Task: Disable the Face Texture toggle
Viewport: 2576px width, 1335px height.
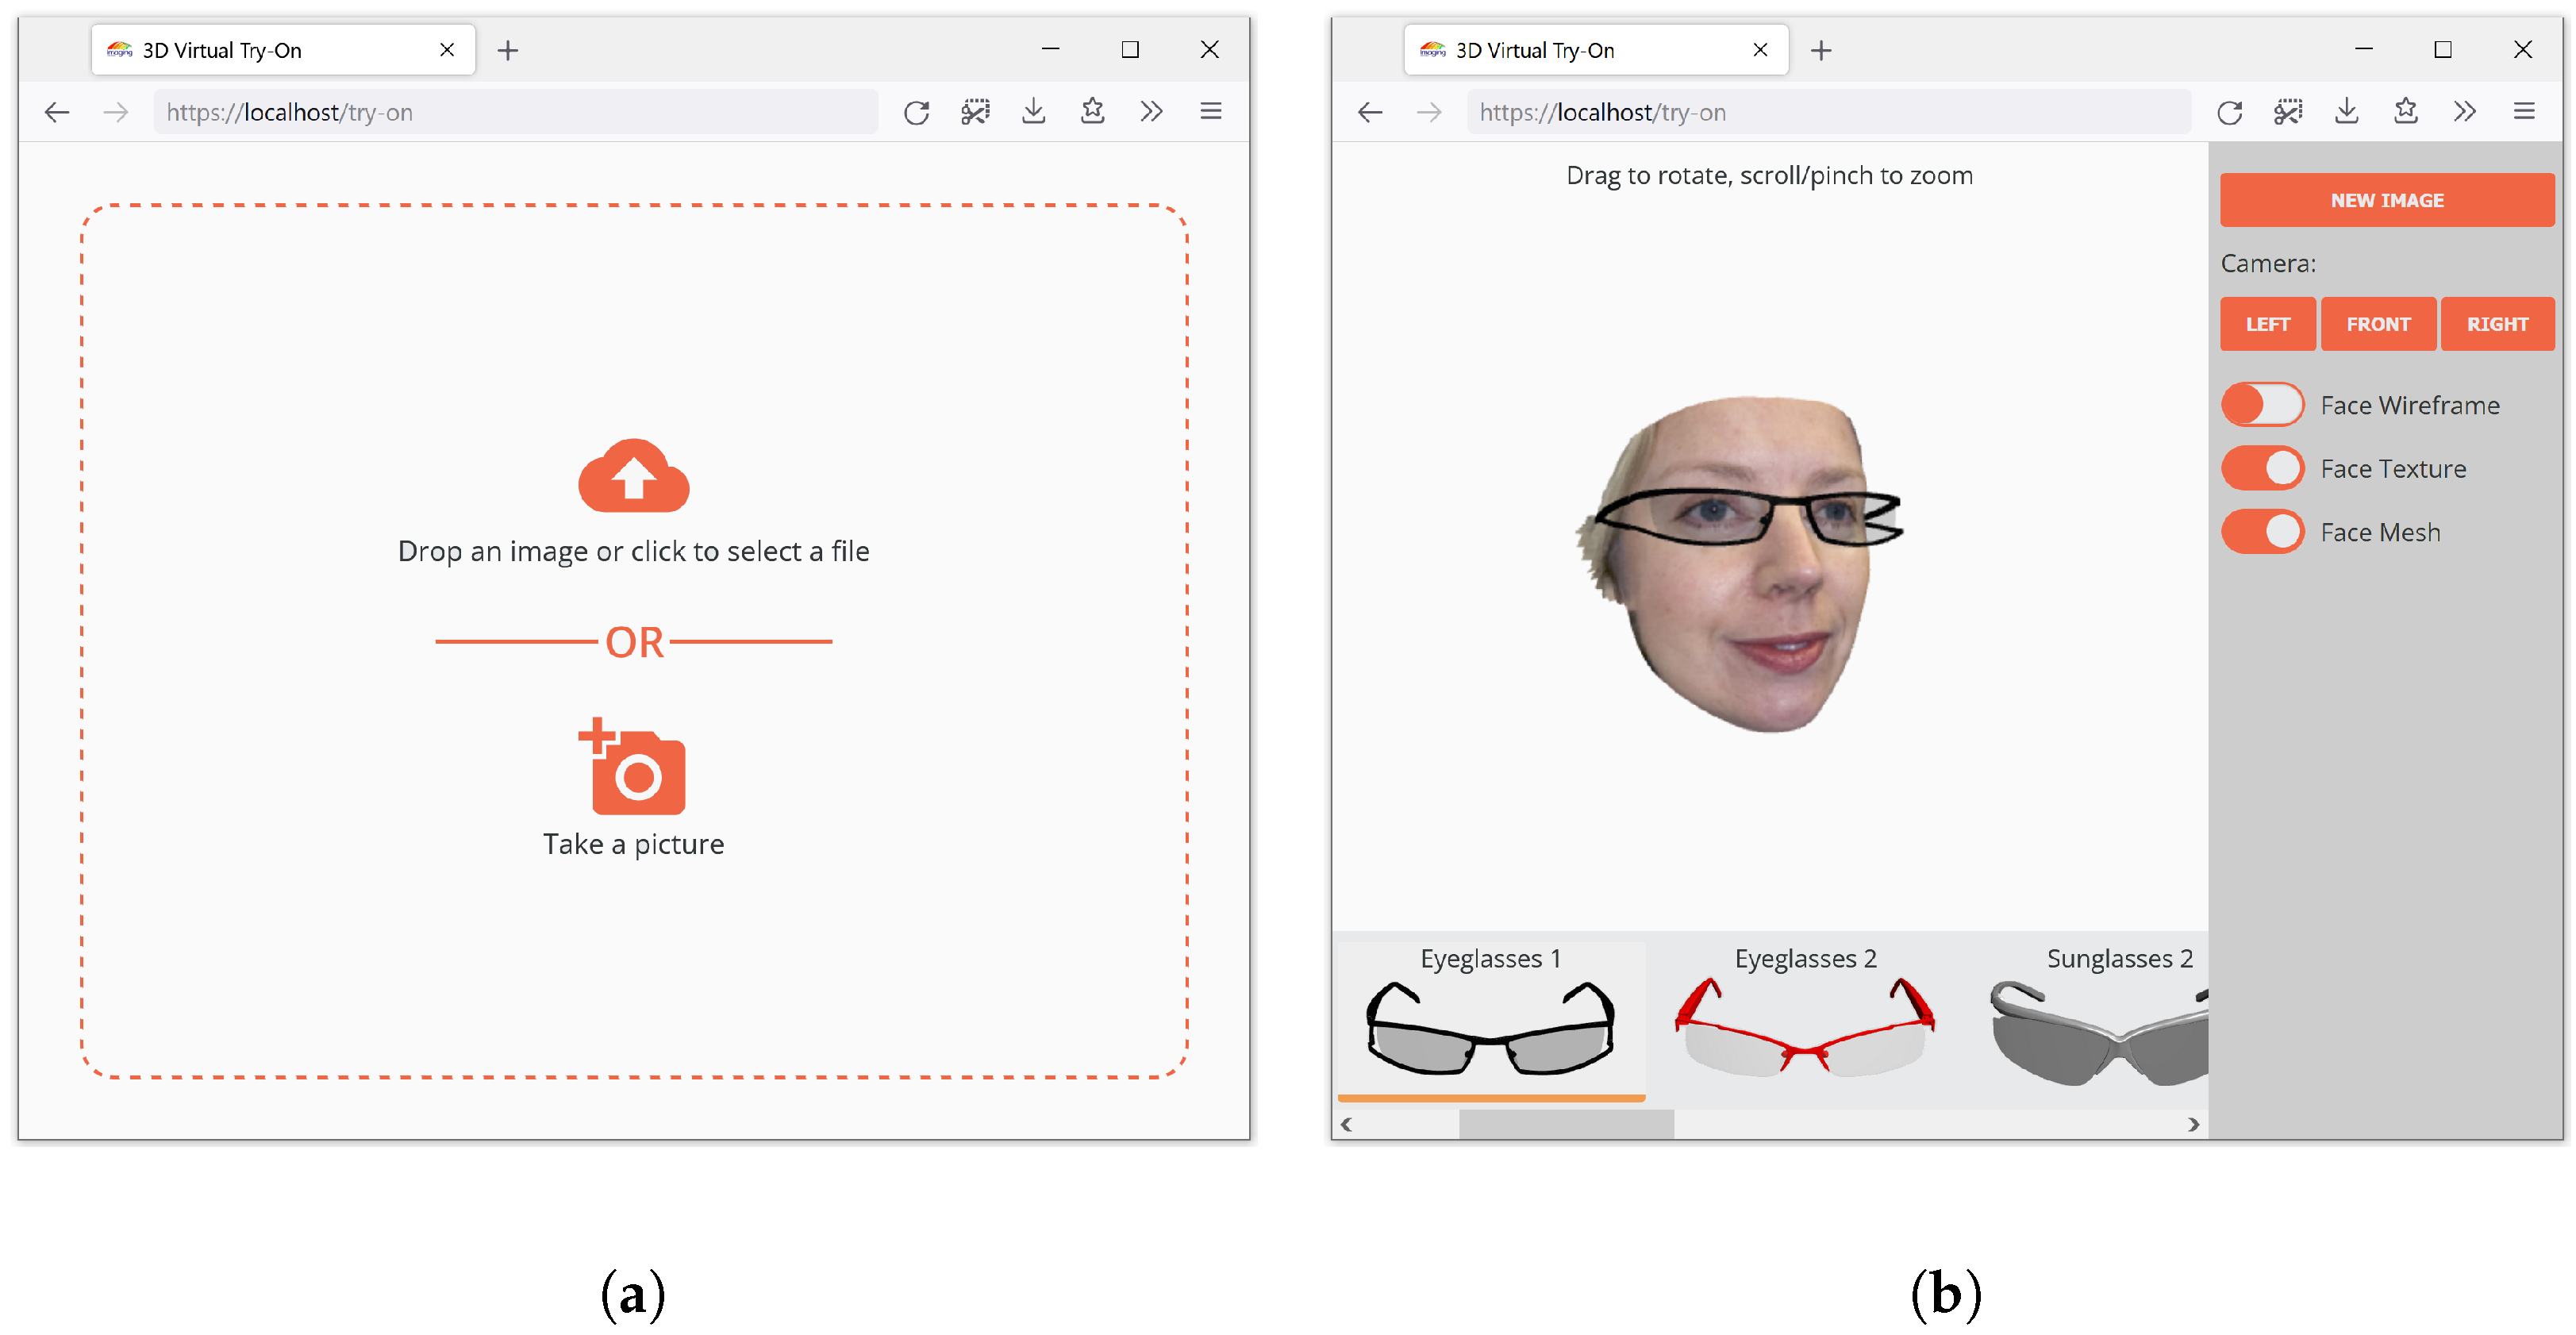Action: click(2262, 468)
